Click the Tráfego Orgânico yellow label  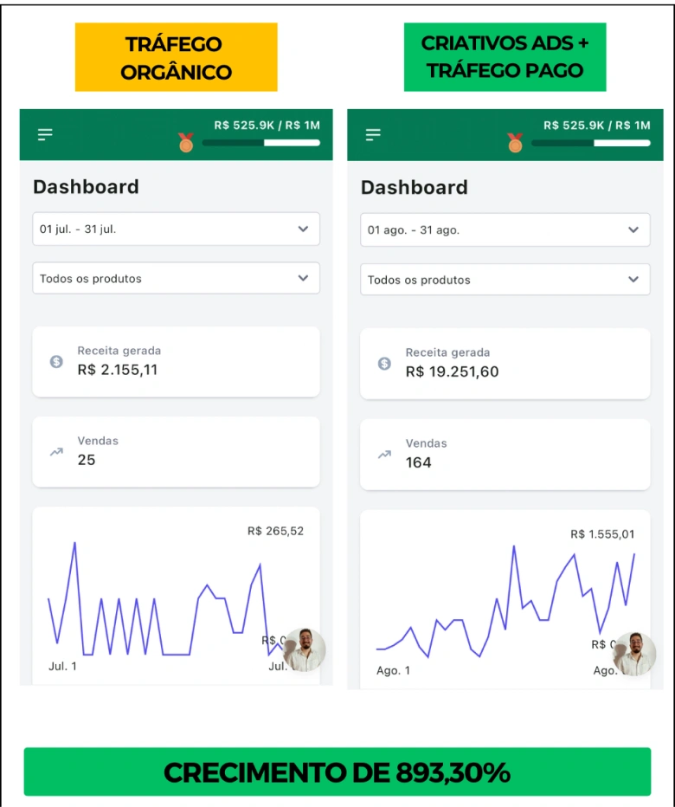pyautogui.click(x=176, y=57)
